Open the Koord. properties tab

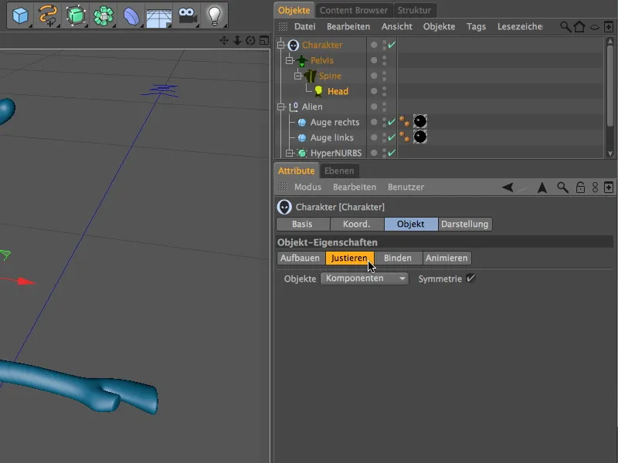[x=356, y=224]
